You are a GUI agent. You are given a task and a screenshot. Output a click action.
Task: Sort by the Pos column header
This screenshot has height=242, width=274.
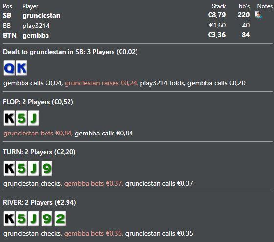[7, 6]
